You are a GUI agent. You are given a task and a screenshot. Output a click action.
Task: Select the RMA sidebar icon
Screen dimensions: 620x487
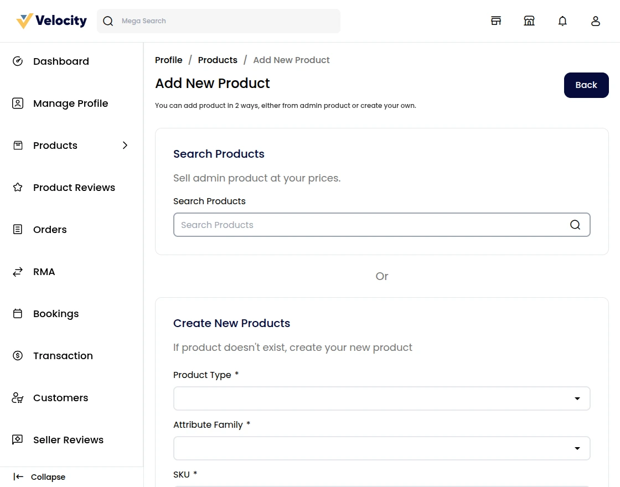(17, 271)
